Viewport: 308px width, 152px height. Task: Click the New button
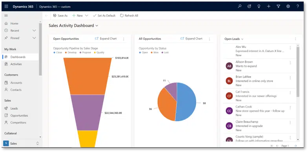click(x=77, y=16)
